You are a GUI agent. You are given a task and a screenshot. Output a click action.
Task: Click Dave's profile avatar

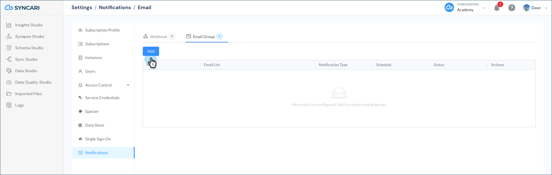[x=526, y=8]
